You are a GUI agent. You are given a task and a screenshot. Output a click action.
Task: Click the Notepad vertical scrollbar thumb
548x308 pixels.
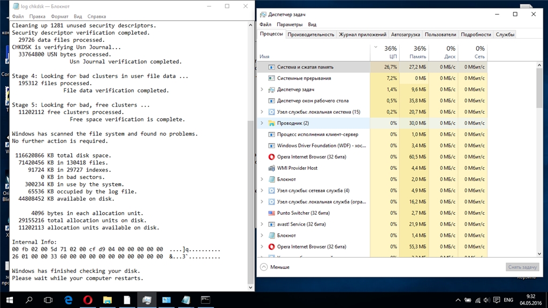250,201
